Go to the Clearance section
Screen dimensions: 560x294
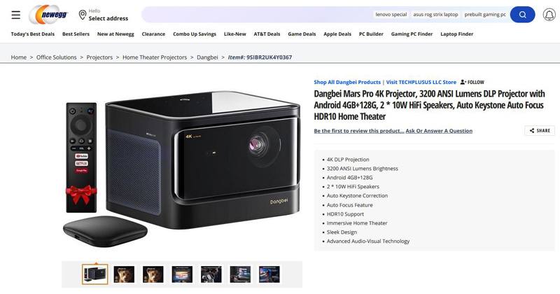153,34
